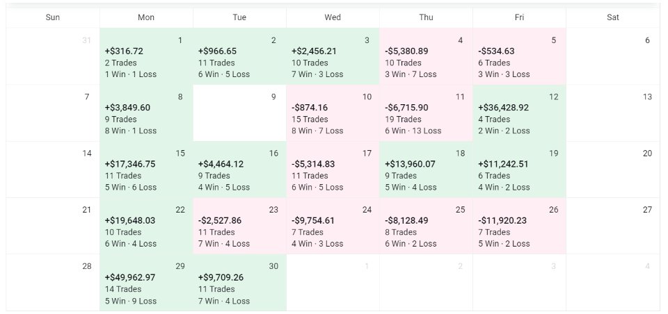This screenshot has width=668, height=314.
Task: Click the +$36,428.92 winning day
Action: point(519,113)
